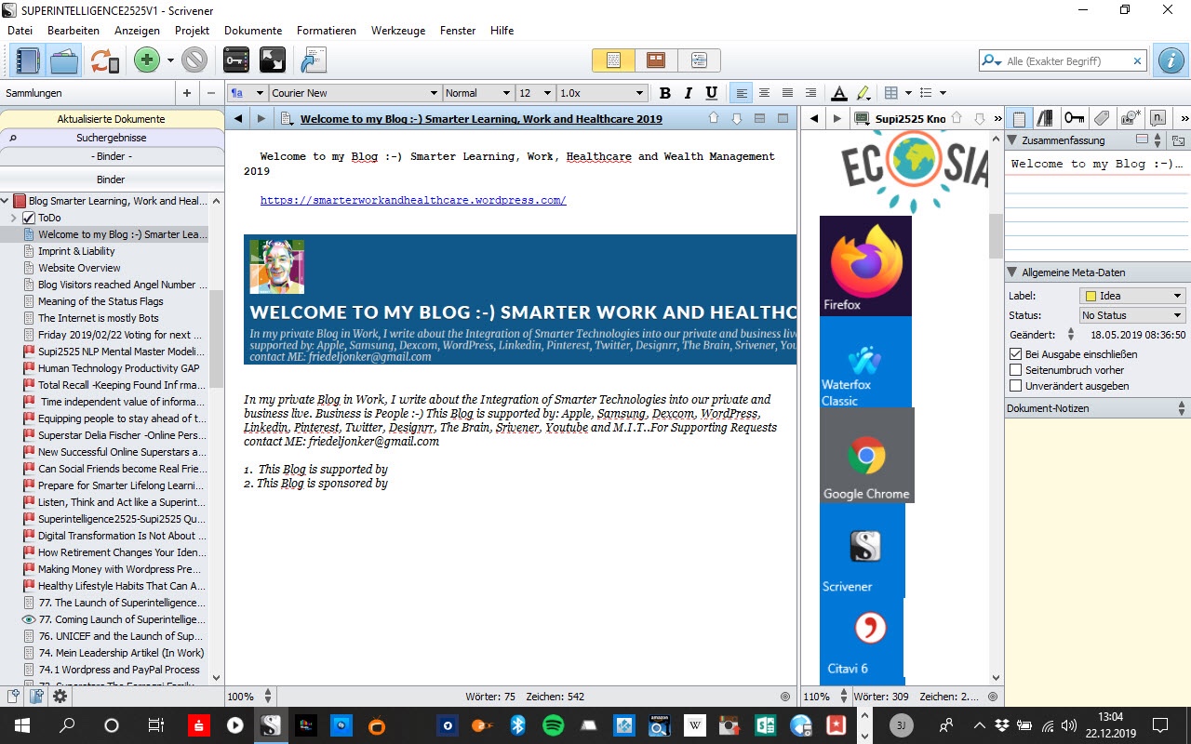
Task: Switch to Corkboard view mode
Action: point(656,60)
